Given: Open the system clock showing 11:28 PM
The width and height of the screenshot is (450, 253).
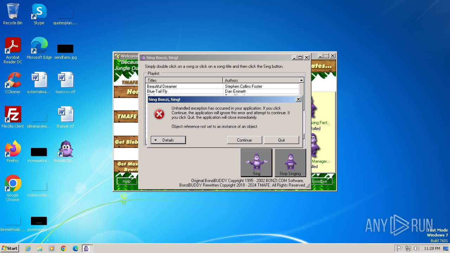Looking at the screenshot, I should tap(432, 248).
